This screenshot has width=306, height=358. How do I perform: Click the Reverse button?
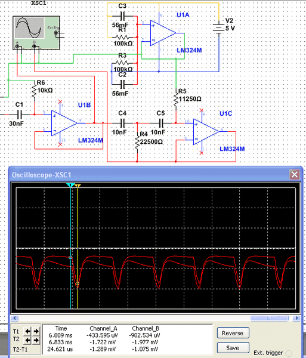tap(233, 333)
